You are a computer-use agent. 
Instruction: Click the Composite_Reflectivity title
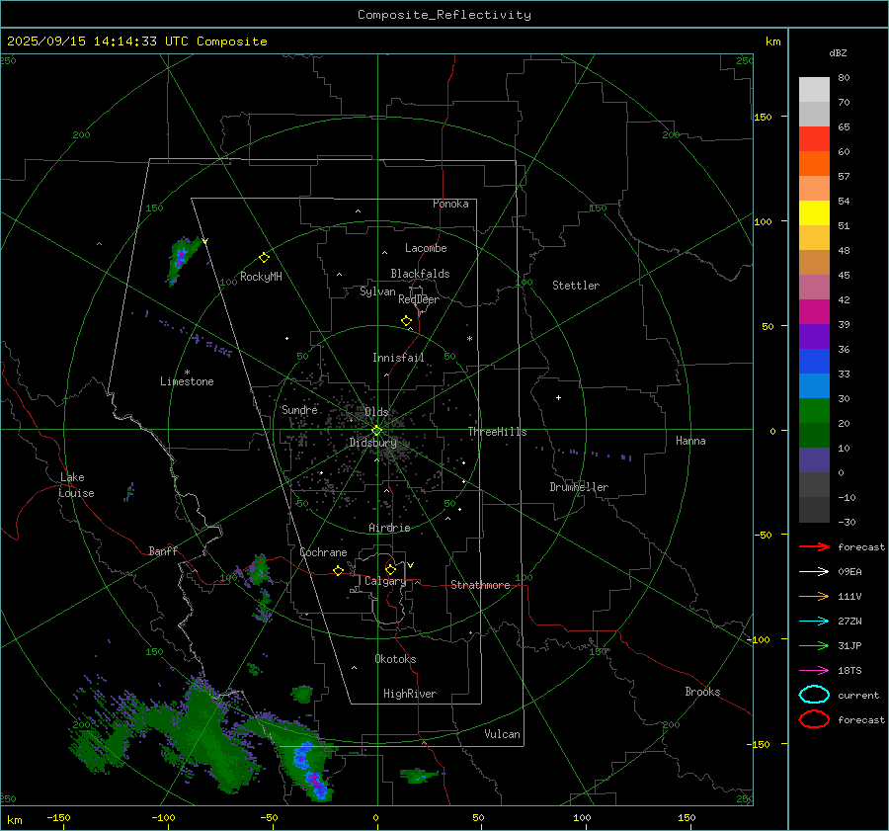tap(444, 15)
